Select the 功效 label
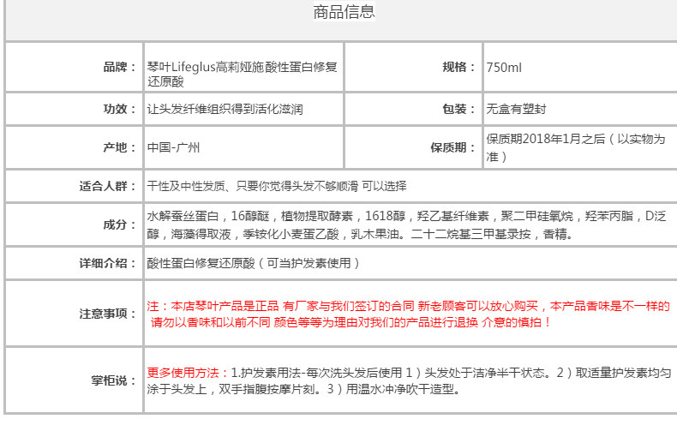The image size is (677, 425). (x=119, y=109)
